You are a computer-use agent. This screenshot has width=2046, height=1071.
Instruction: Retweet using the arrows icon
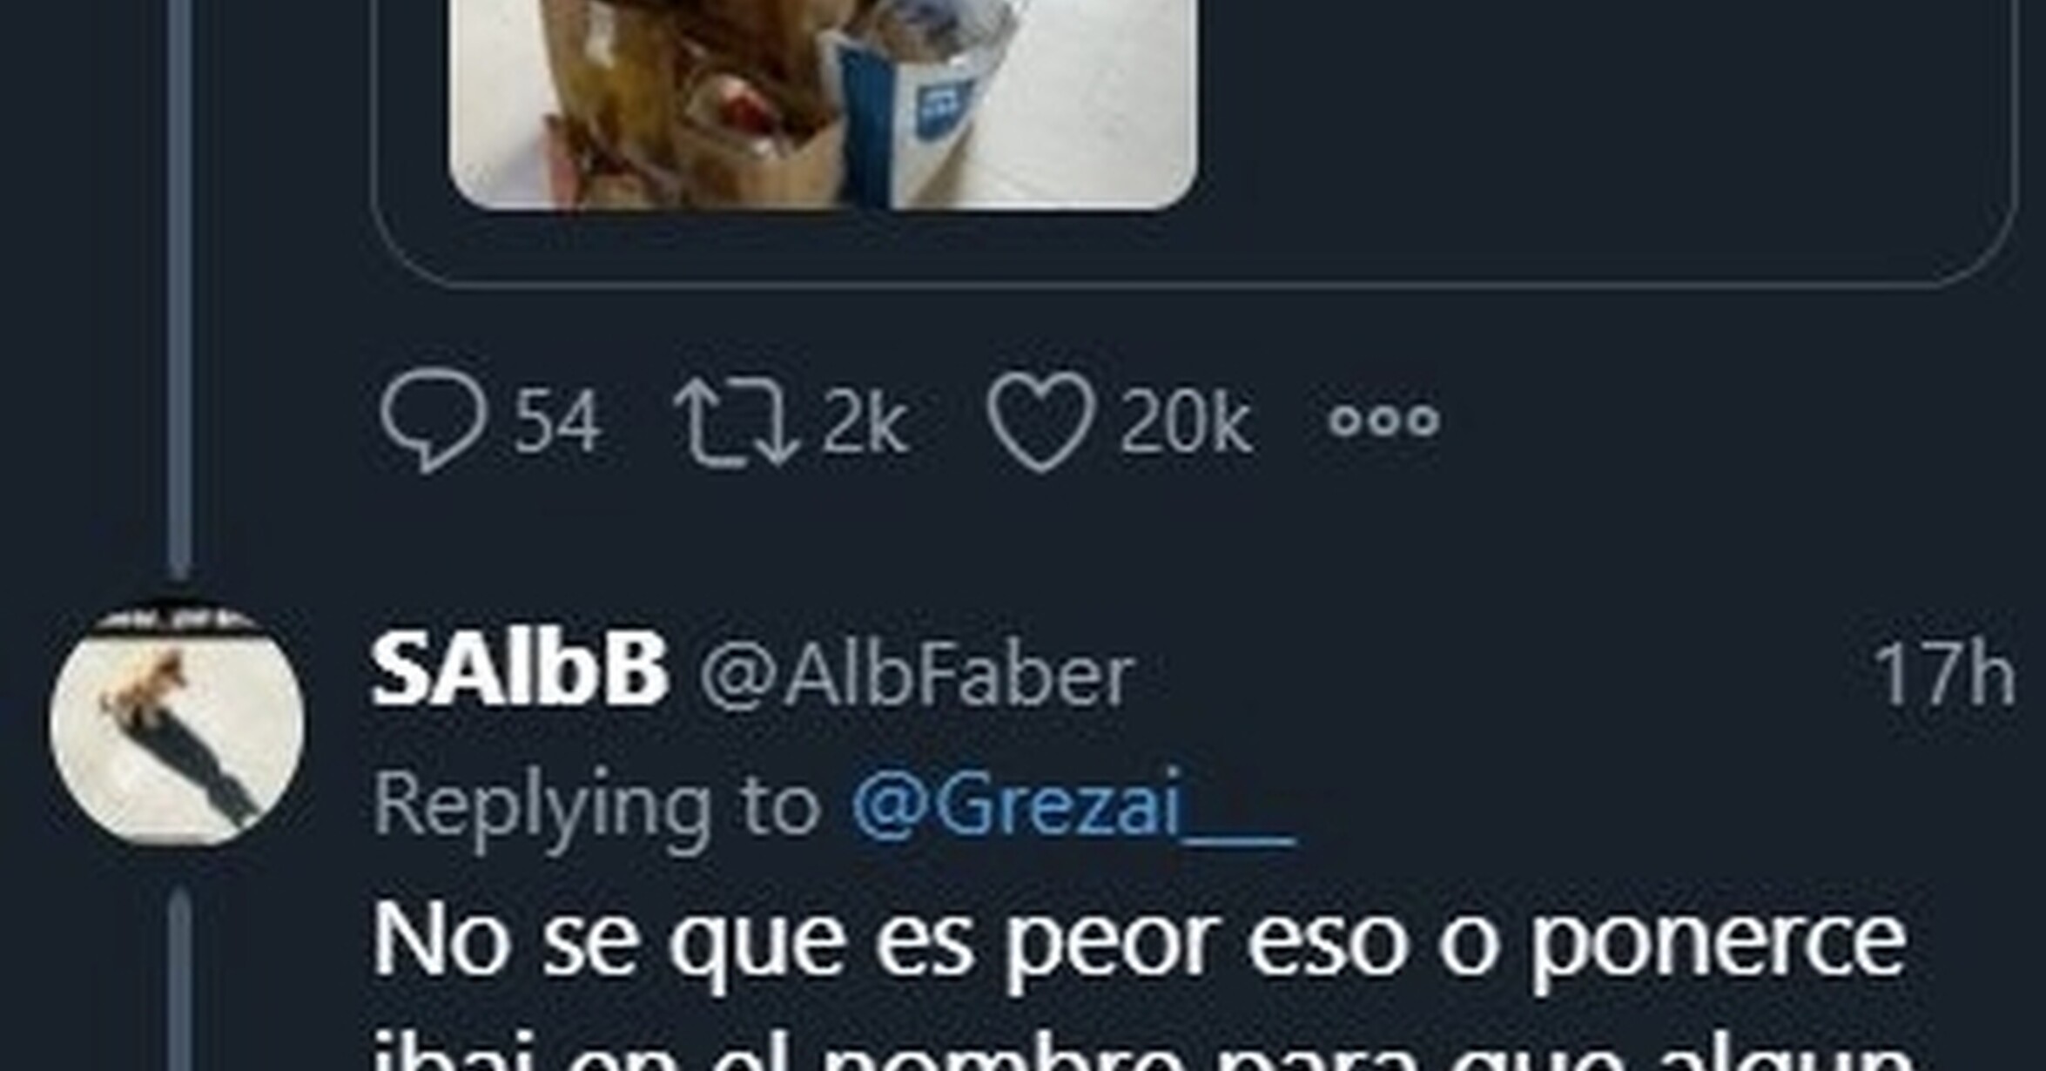737,422
